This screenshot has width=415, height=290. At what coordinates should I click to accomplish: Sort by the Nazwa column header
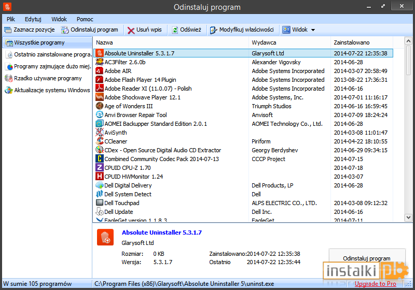coord(171,42)
